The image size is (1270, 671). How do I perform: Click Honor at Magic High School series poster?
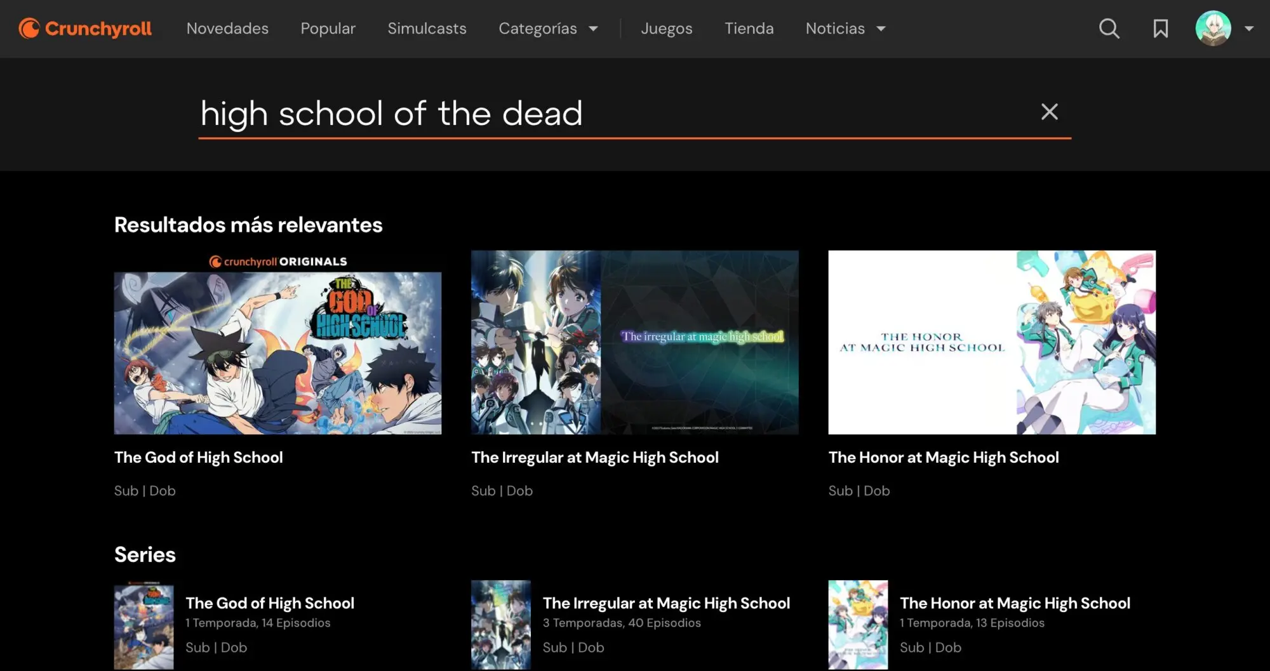858,625
